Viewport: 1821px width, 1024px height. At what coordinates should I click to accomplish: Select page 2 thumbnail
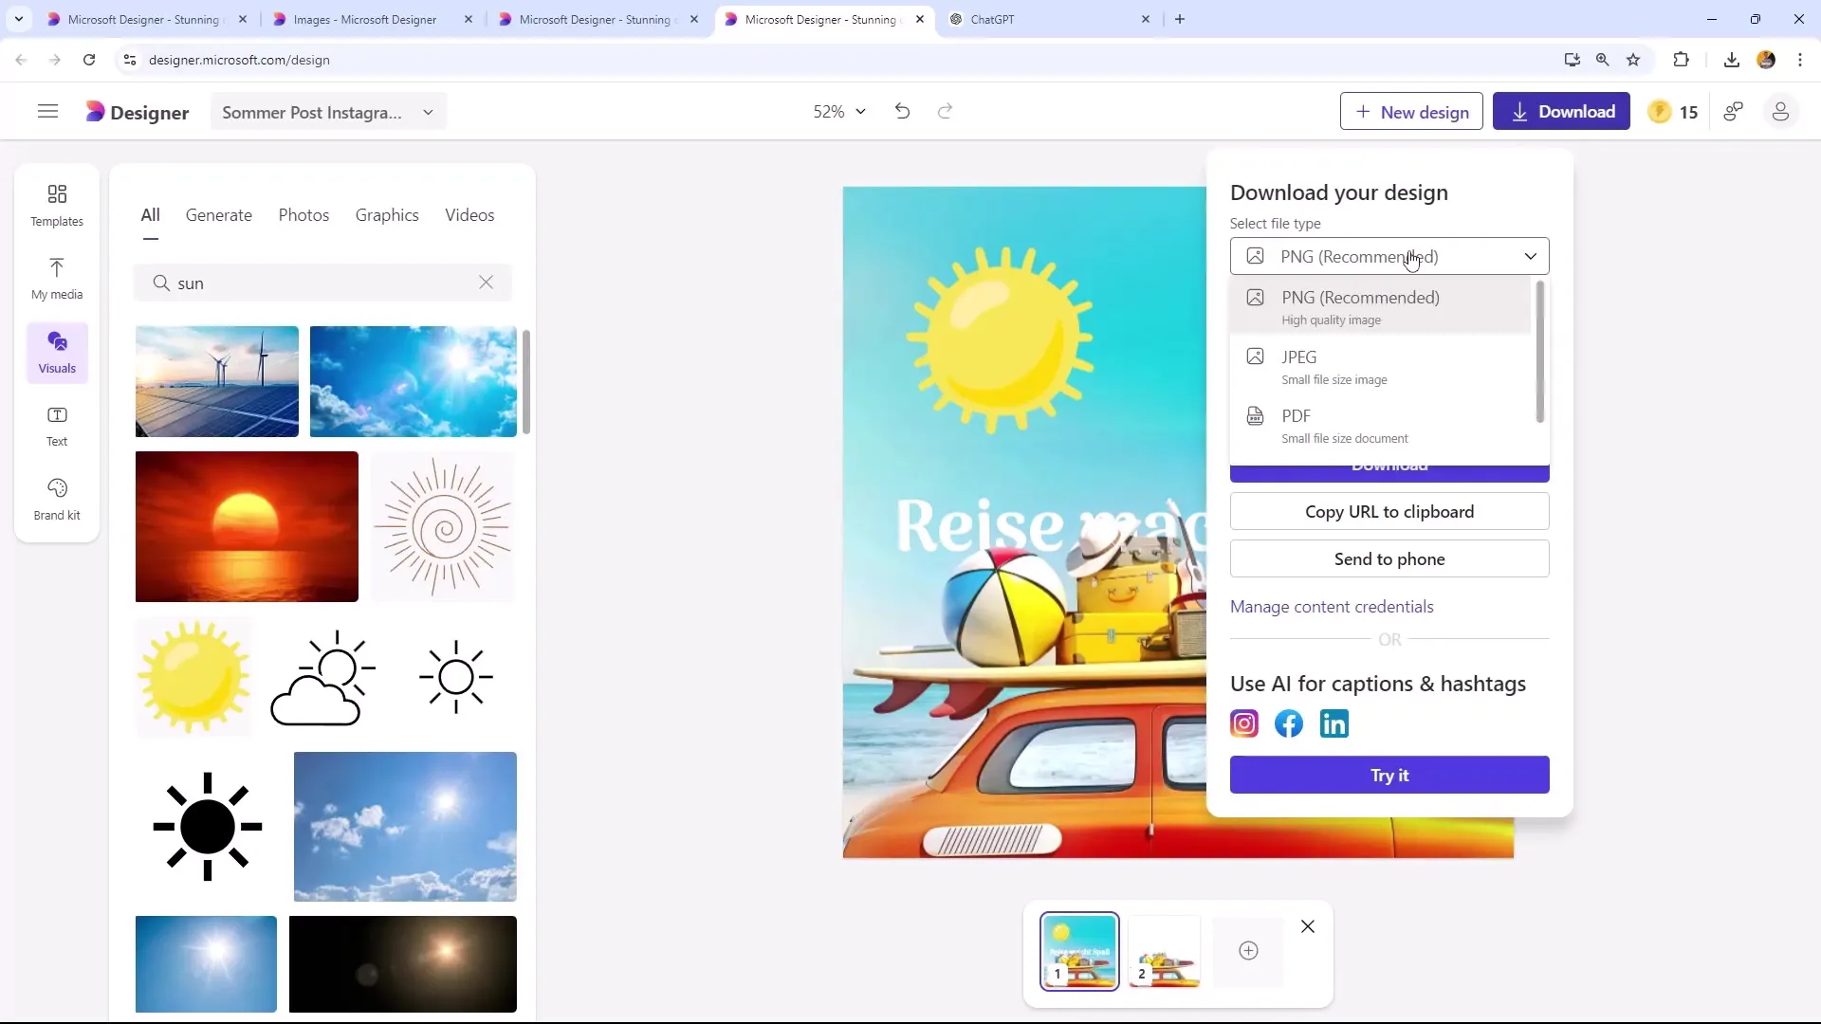click(x=1164, y=951)
